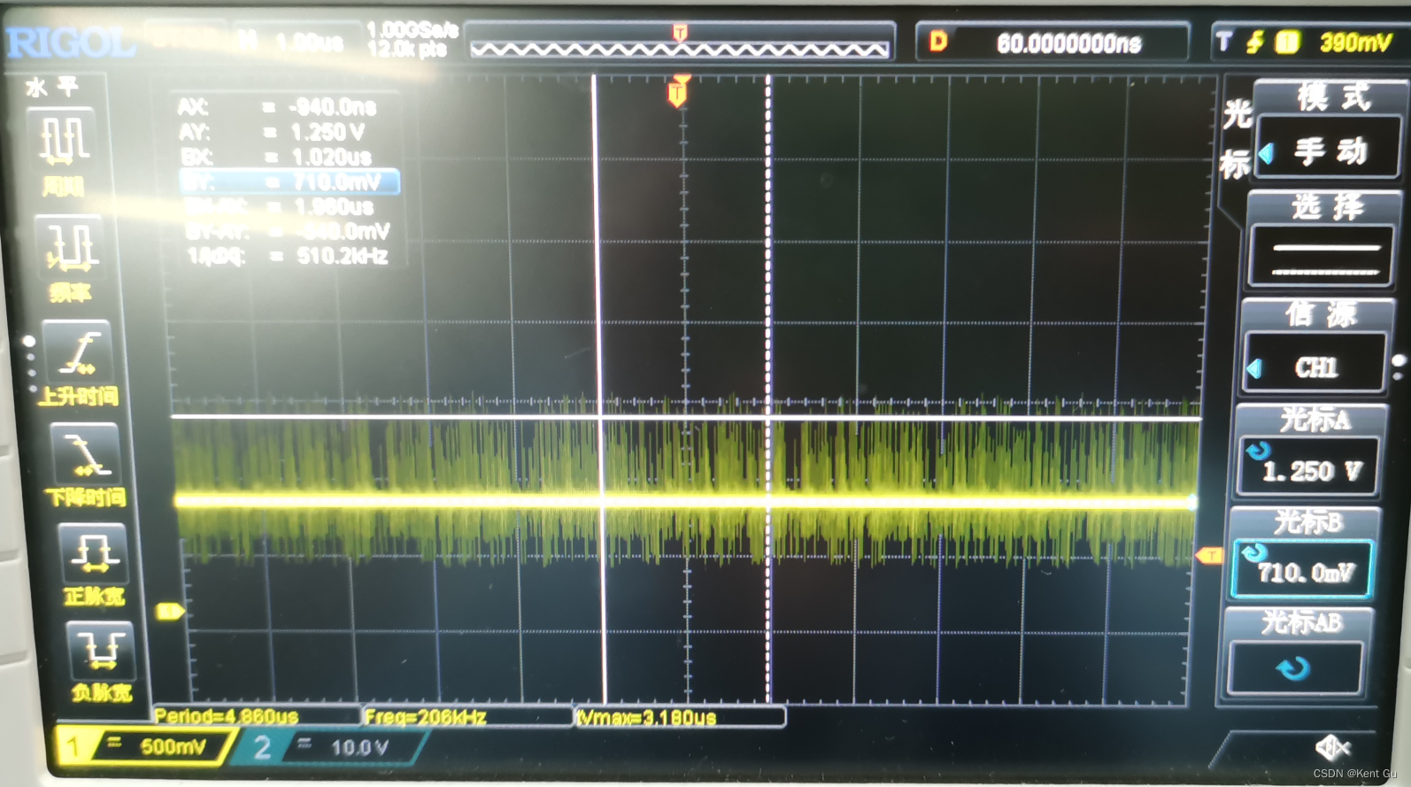Change the CH1 source selection
This screenshot has width=1411, height=787.
(1315, 365)
